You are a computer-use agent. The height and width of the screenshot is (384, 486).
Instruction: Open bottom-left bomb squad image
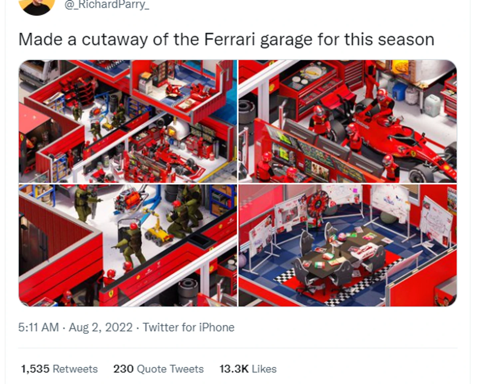click(x=128, y=245)
